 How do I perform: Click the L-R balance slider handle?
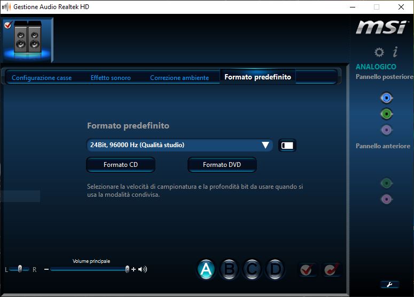coord(20,269)
